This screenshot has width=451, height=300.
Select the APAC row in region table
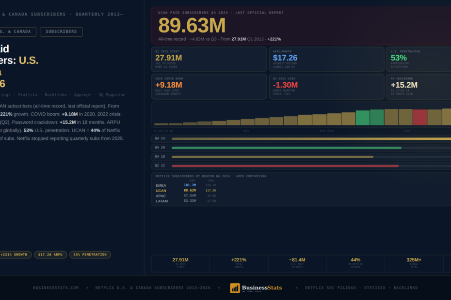[x=186, y=196]
